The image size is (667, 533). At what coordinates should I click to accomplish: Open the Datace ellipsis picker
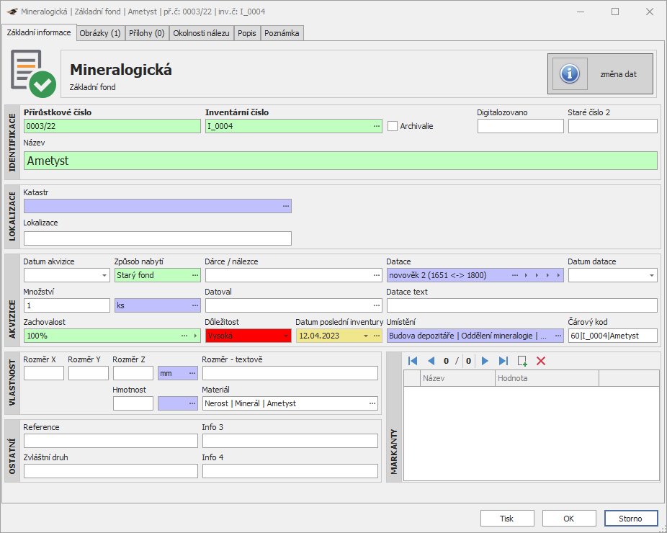point(515,275)
